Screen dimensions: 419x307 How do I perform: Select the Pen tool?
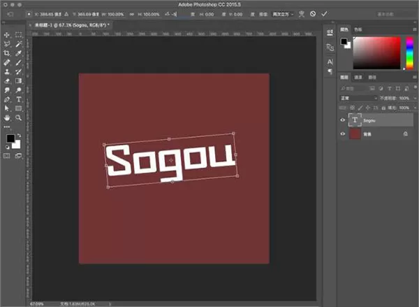(x=7, y=99)
